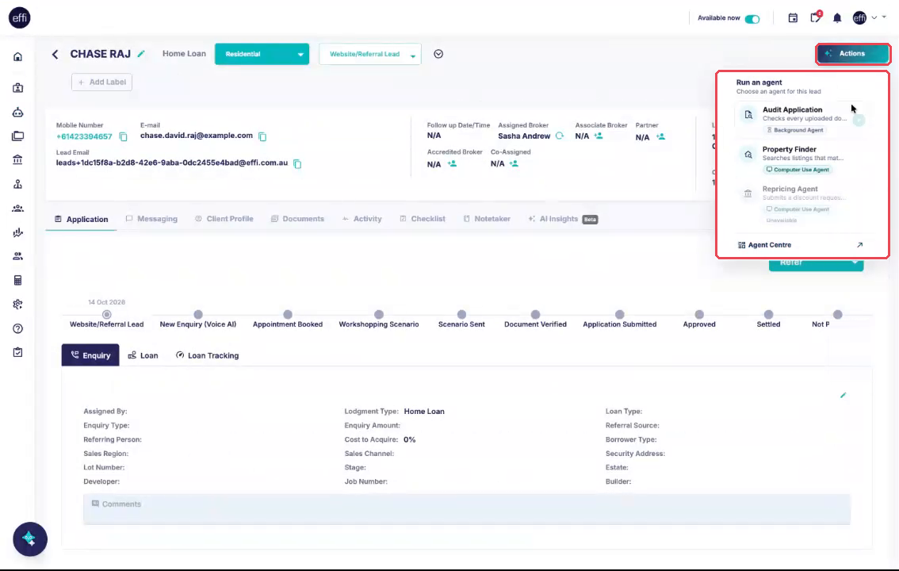Reassign broker with icon beside Sasha Andrew
Viewport: 899px width, 571px height.
pos(560,136)
